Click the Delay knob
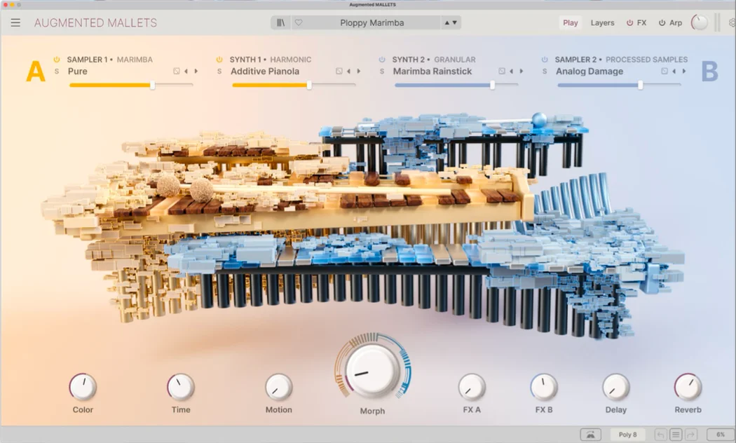Viewport: 736px width, 443px height. tap(616, 387)
